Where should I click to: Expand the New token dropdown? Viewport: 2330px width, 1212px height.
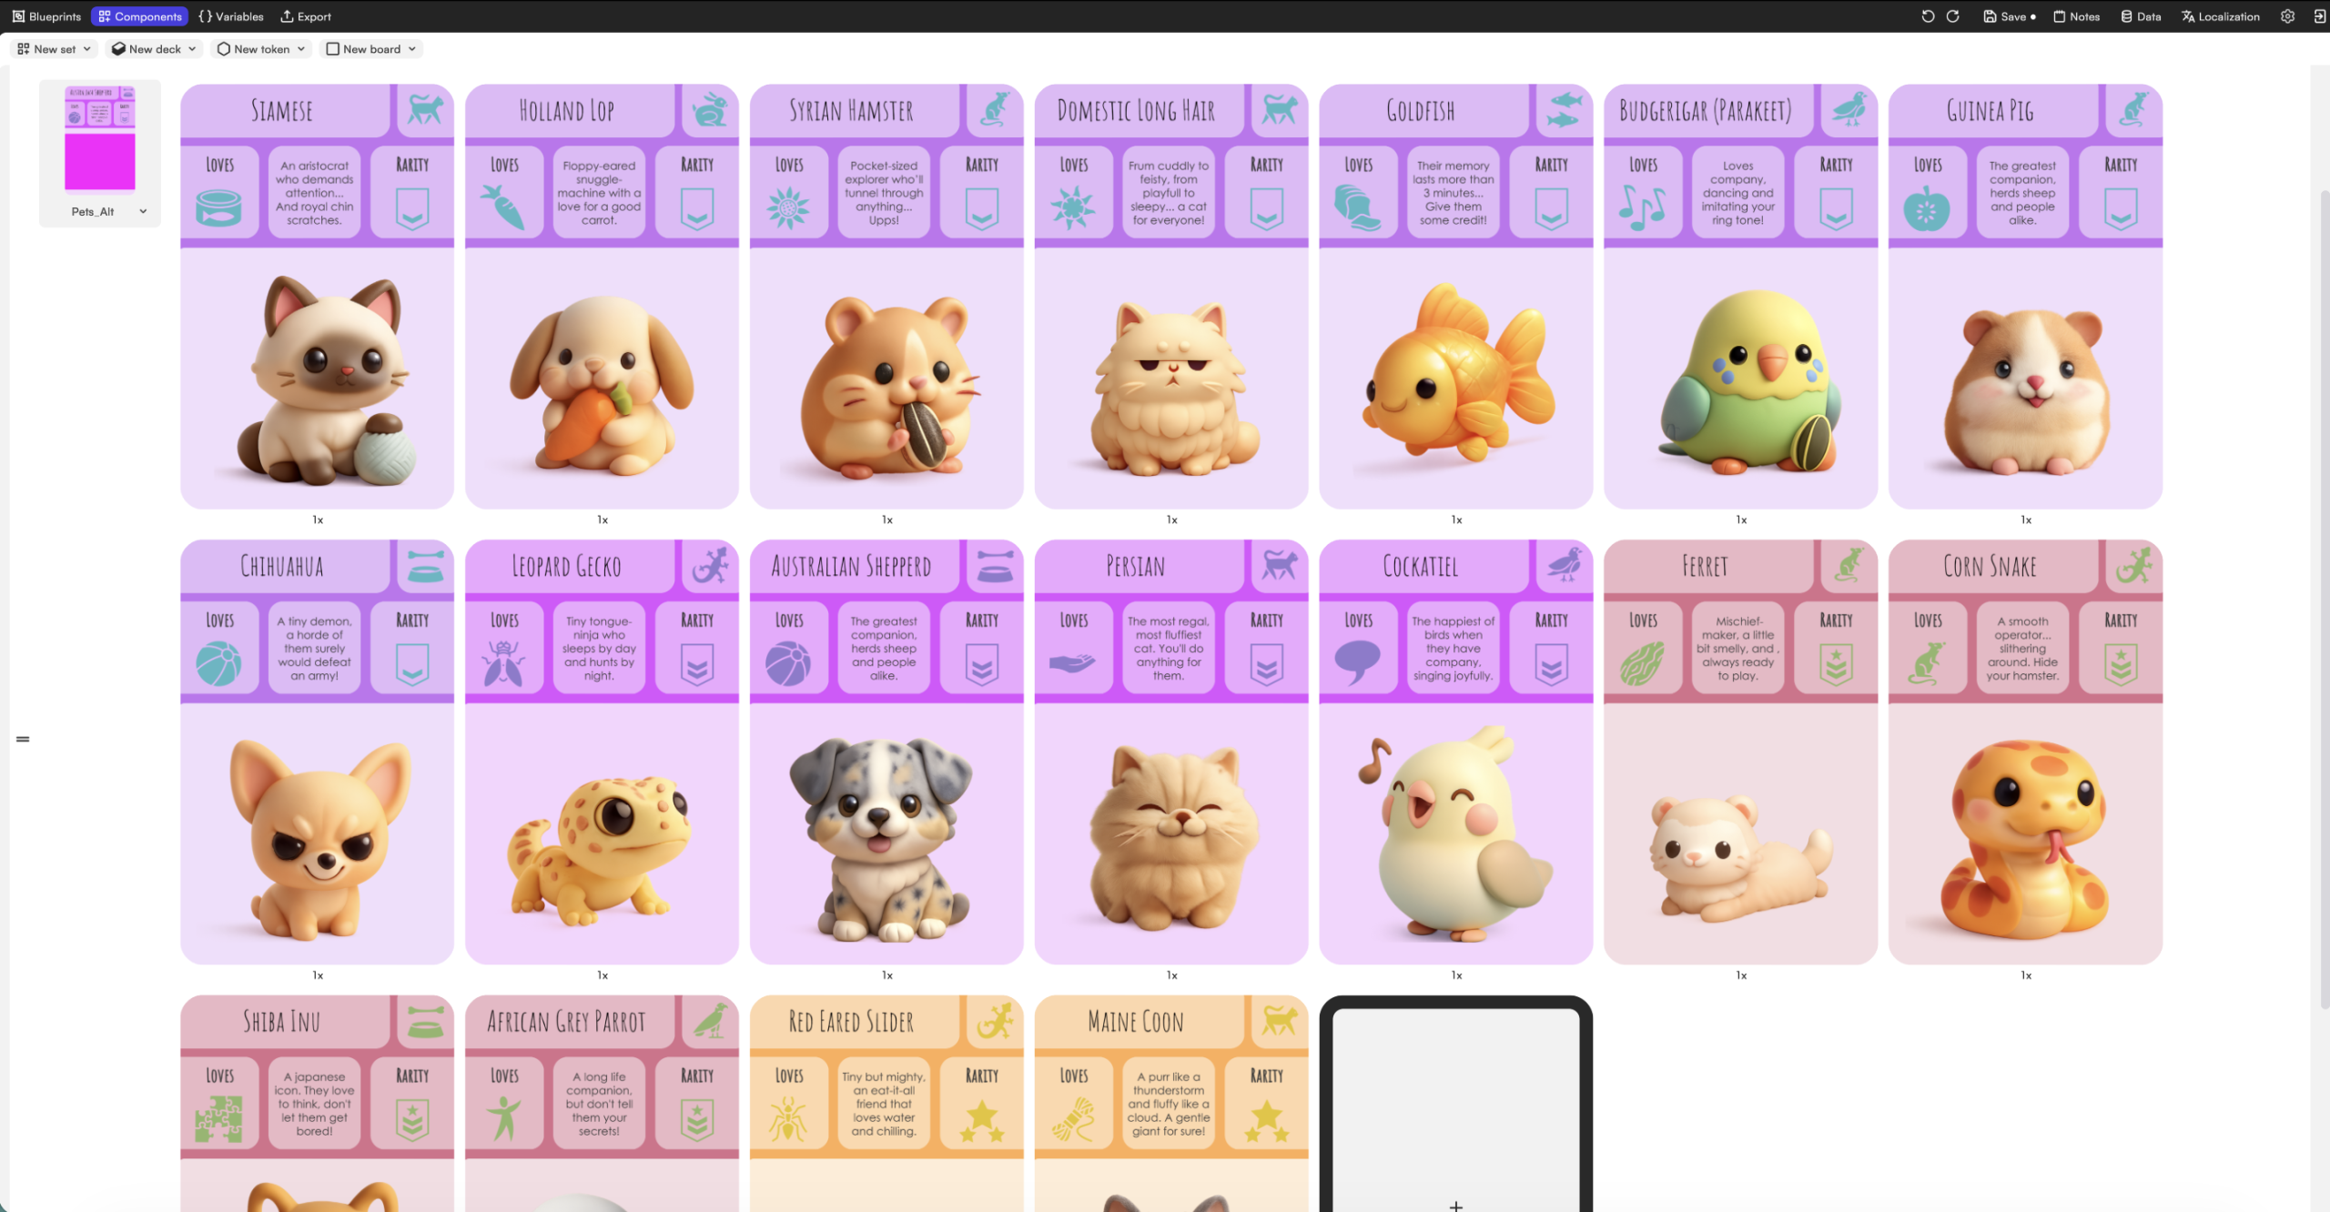coord(261,49)
